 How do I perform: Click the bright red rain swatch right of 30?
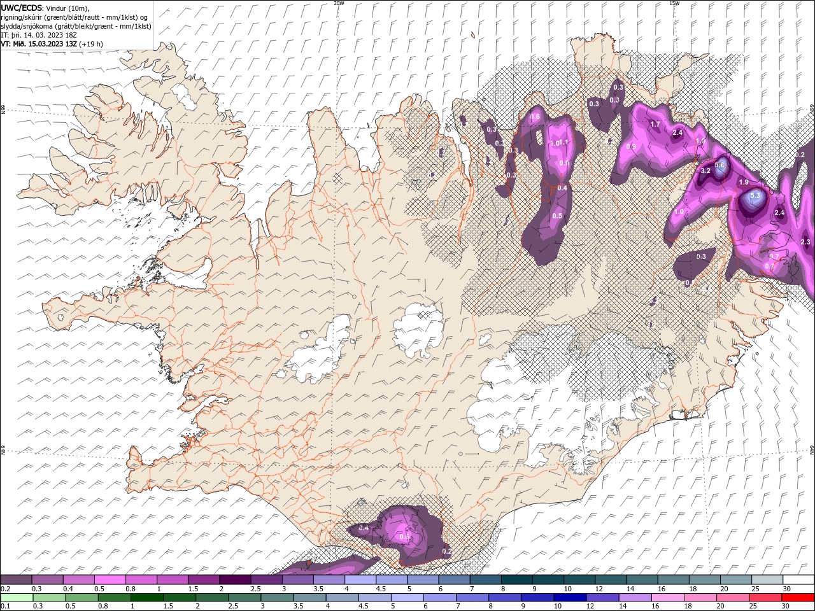point(798,597)
